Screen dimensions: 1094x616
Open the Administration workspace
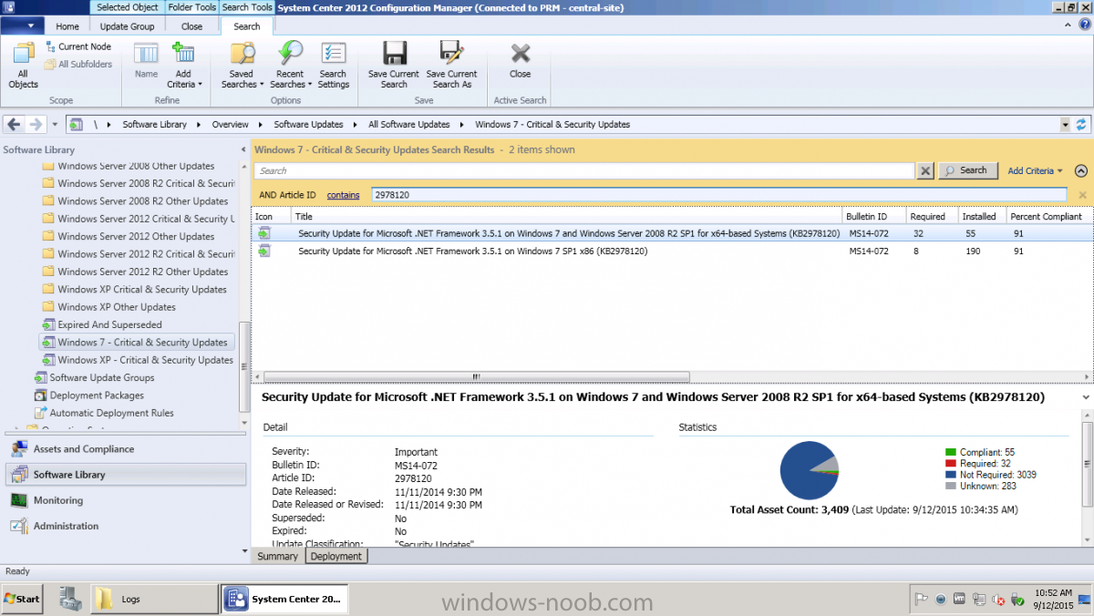coord(125,526)
